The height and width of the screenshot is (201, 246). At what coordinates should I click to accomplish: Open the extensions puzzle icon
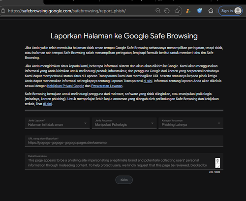tap(211, 11)
